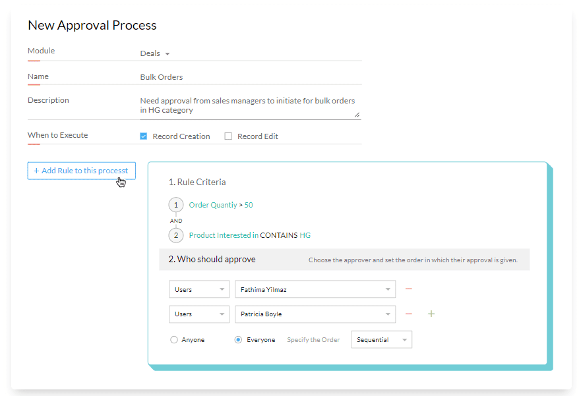The height and width of the screenshot is (396, 579).
Task: Enable the Record Creation checkbox
Action: pyautogui.click(x=144, y=136)
